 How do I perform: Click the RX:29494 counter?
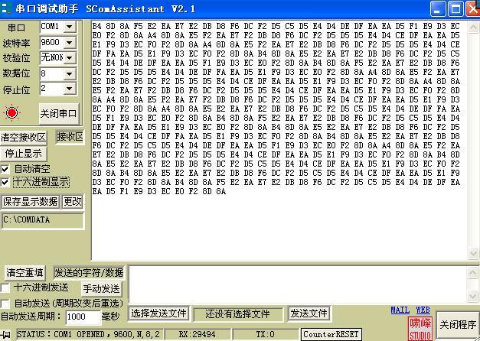coord(198,334)
